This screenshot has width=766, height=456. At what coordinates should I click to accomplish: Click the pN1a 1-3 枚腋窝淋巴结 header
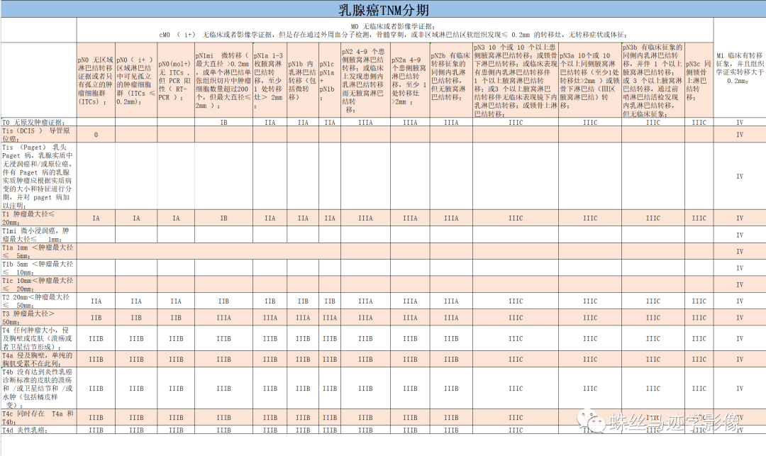tap(270, 80)
